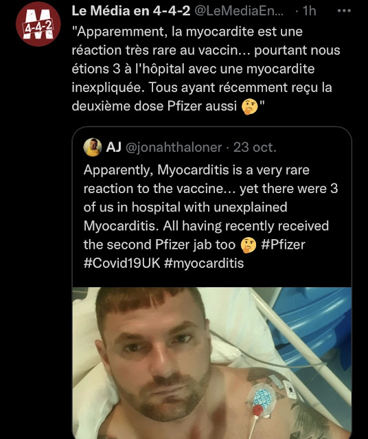Click the Le Média en 4-4-2 display name
Screen dimensions: 368x439
click(130, 11)
